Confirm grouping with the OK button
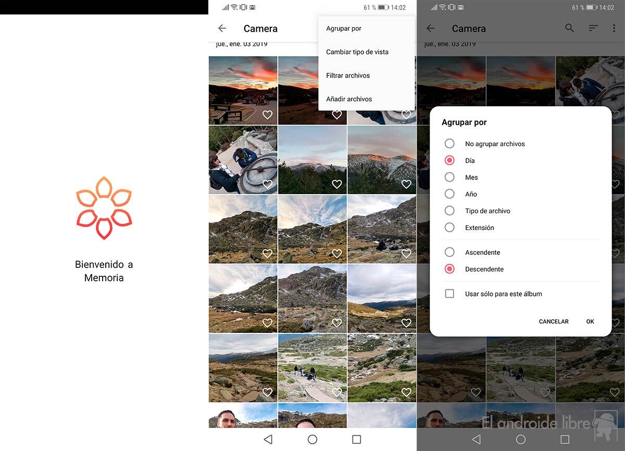The image size is (625, 451). pos(590,321)
